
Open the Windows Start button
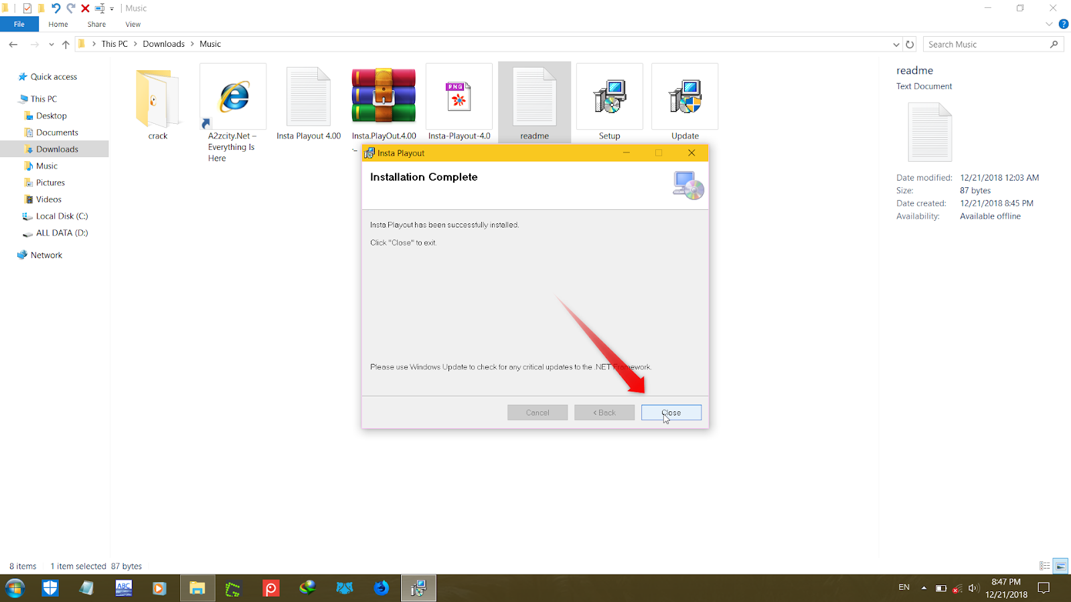tap(15, 588)
